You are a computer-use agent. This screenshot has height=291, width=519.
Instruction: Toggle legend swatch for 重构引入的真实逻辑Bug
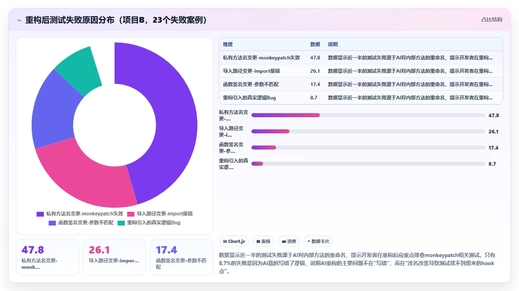121,223
